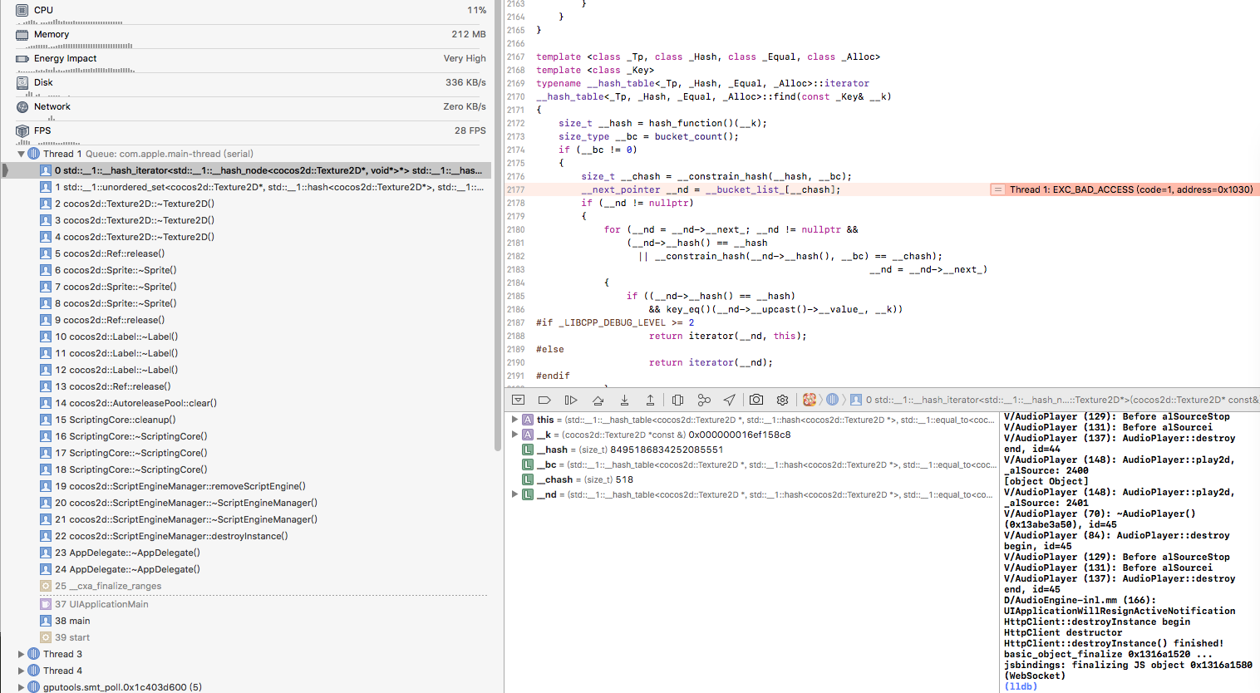Hide the debug area with the toolbar button
The image size is (1260, 693).
click(x=519, y=400)
